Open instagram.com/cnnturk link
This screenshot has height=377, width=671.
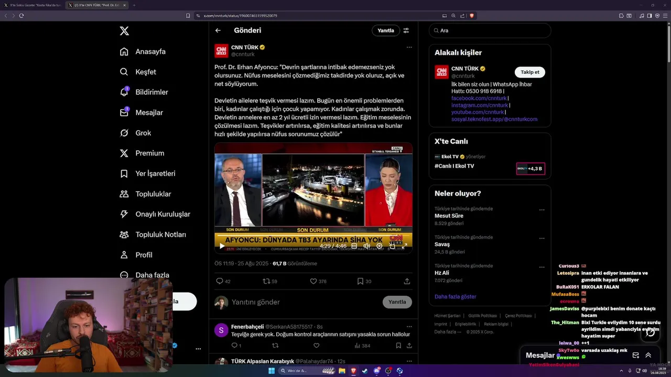point(480,105)
